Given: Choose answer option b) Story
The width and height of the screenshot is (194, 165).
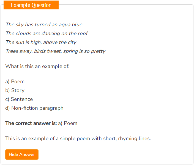Looking at the screenshot, I should [15, 90].
